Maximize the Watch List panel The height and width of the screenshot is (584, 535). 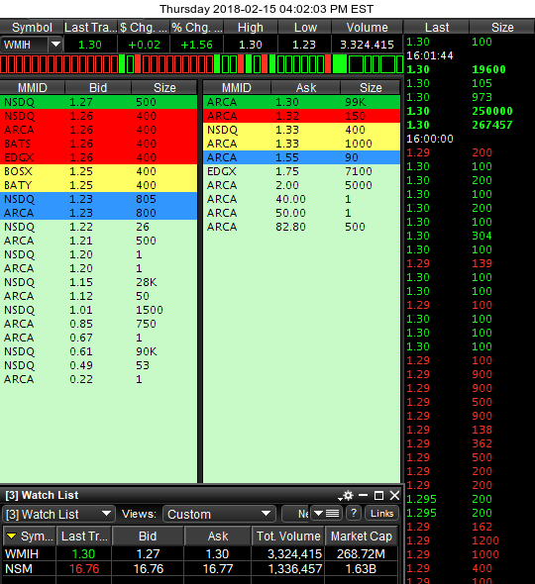click(x=378, y=495)
